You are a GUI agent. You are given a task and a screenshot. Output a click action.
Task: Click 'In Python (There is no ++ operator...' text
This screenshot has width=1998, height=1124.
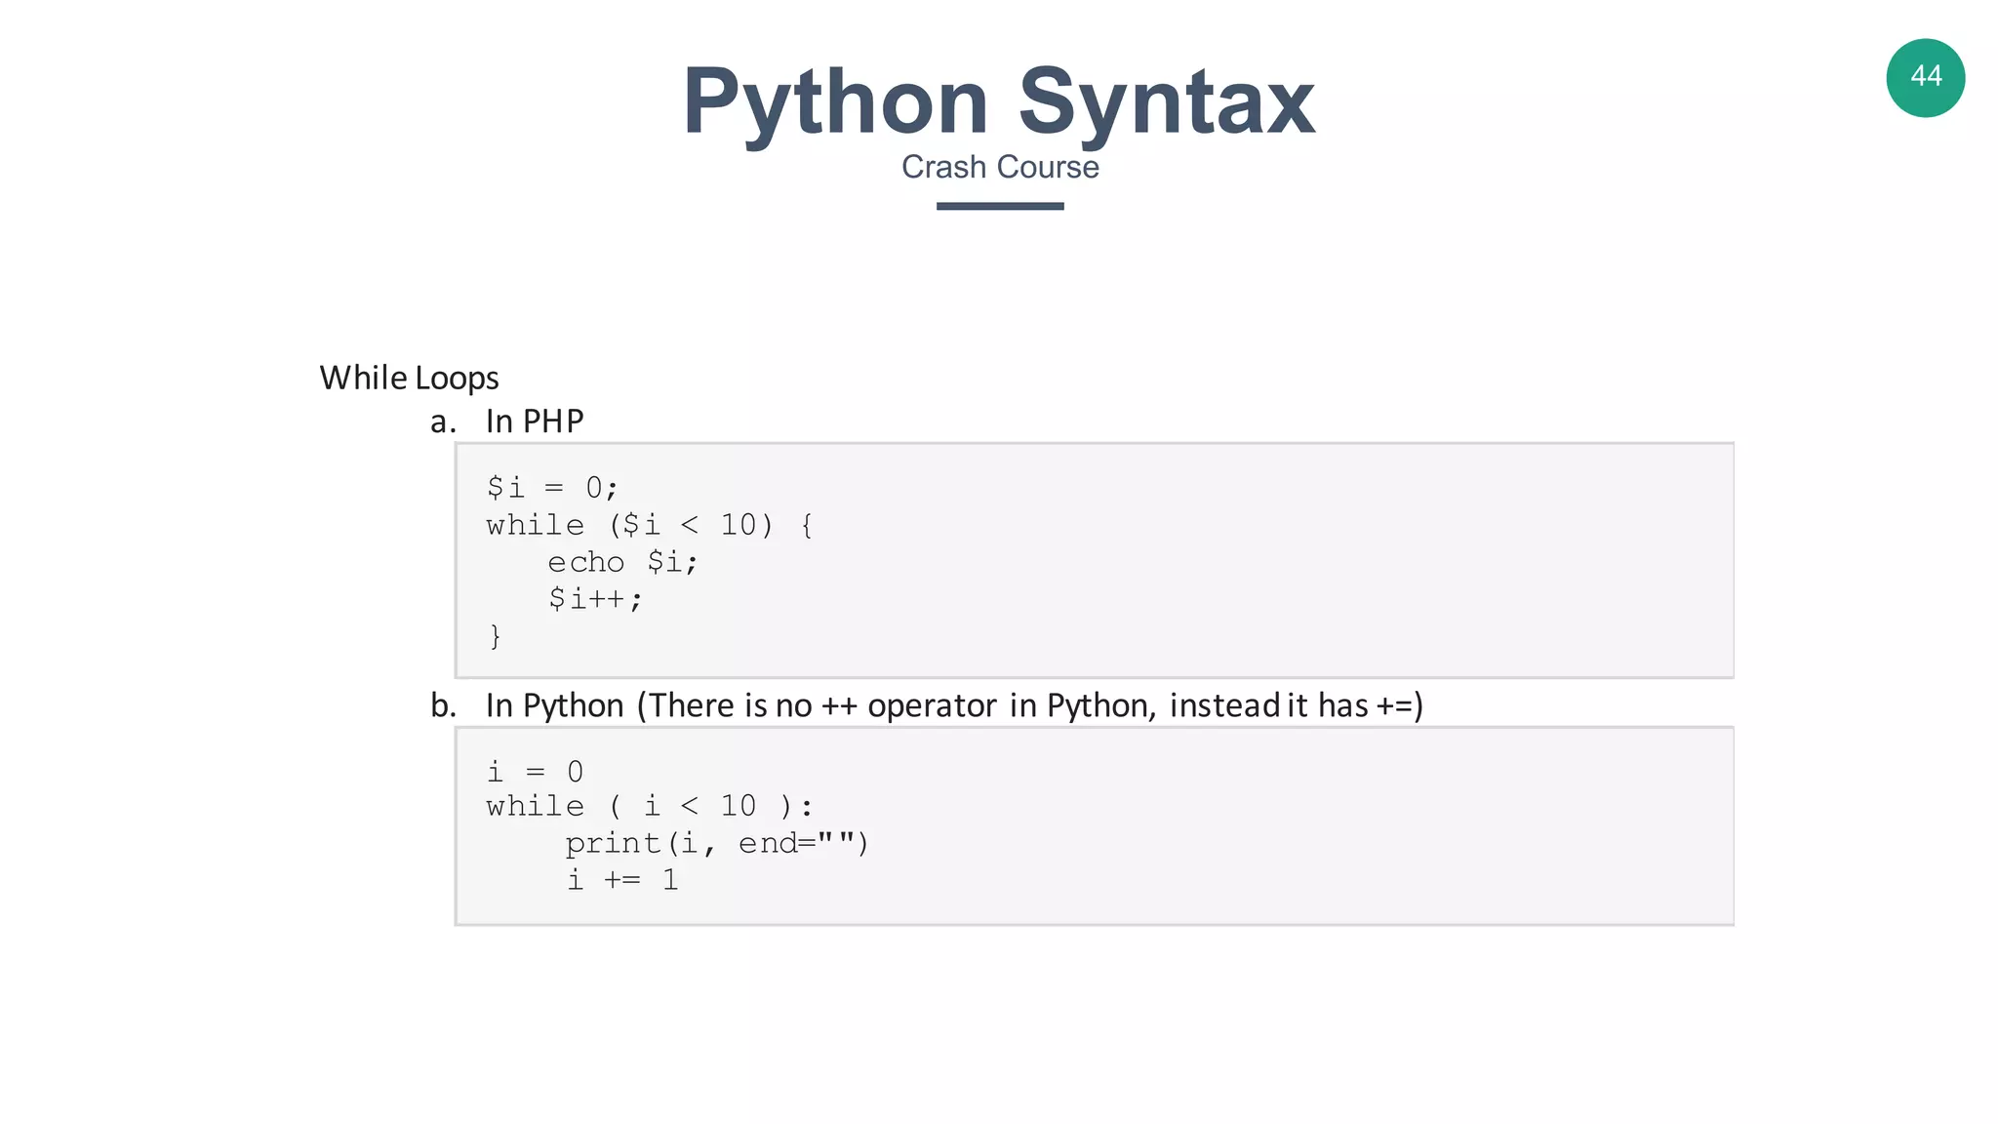click(x=954, y=705)
